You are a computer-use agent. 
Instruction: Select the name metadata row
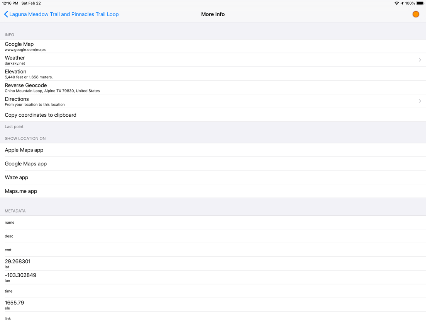pyautogui.click(x=213, y=222)
